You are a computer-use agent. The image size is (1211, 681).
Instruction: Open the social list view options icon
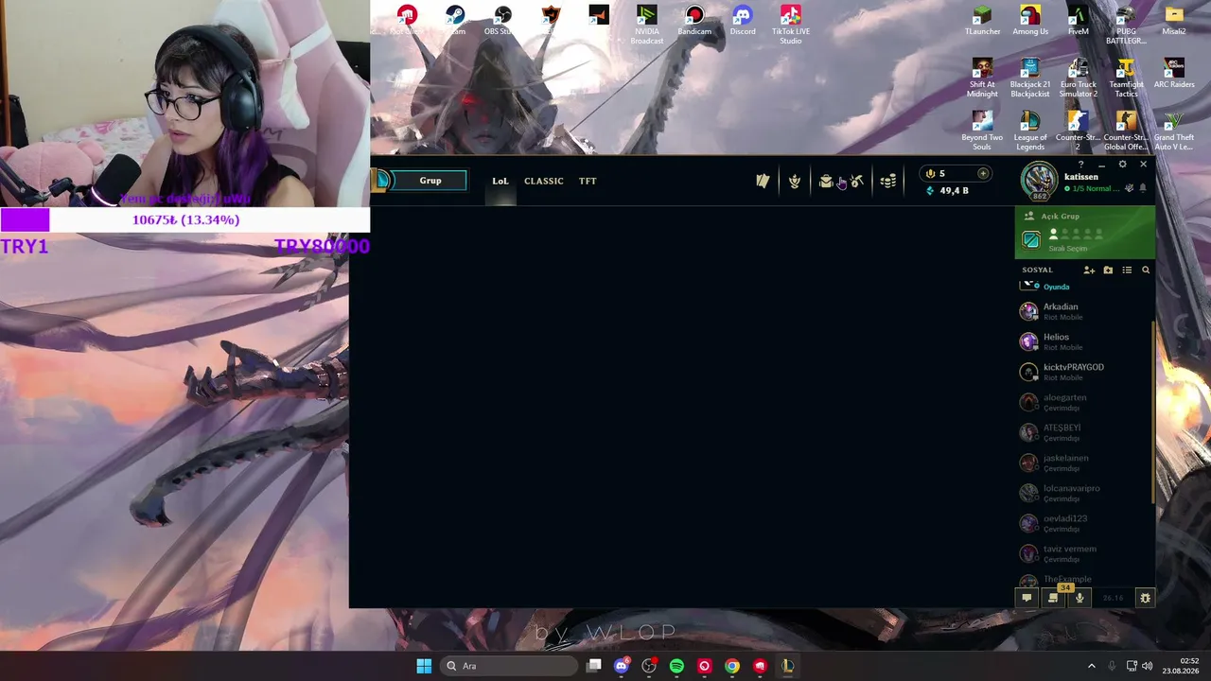pos(1127,271)
